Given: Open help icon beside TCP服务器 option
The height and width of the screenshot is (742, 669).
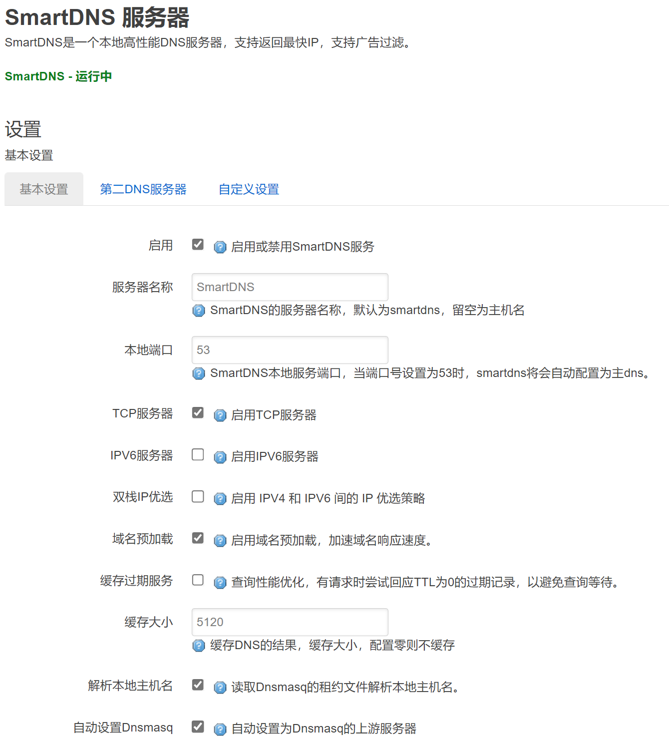Looking at the screenshot, I should (220, 415).
